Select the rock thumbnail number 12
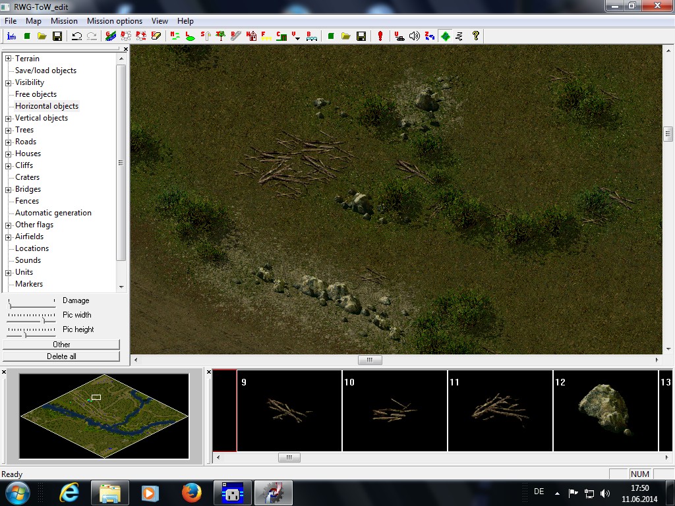675x506 pixels. tap(605, 410)
